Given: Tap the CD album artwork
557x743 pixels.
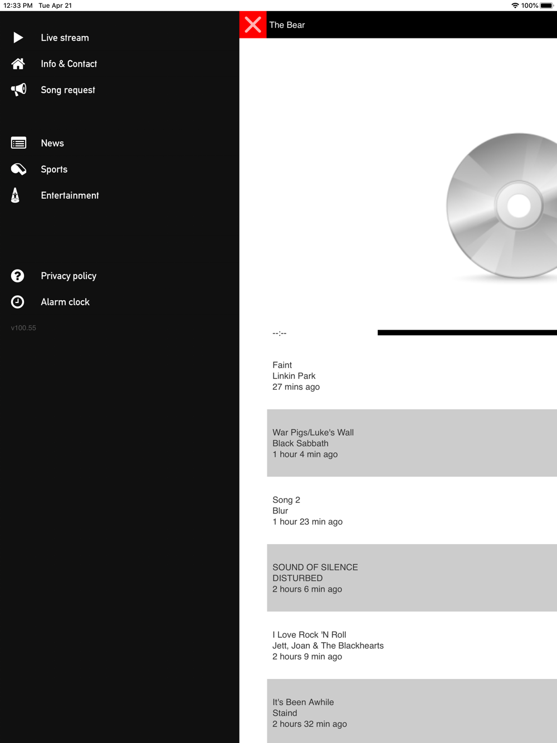Looking at the screenshot, I should coord(501,206).
